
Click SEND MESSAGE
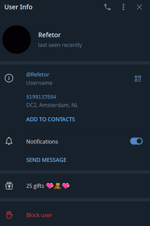click(46, 160)
